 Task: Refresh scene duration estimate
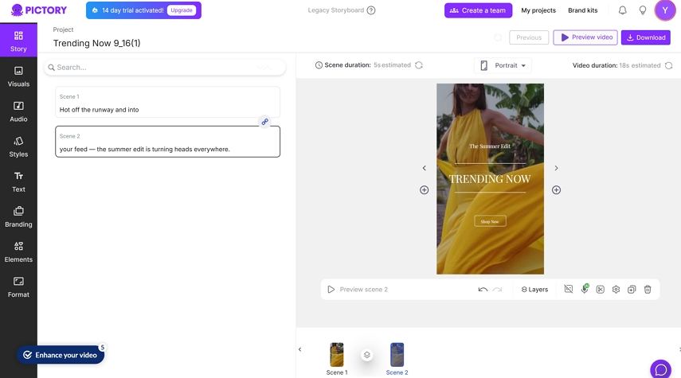(419, 65)
